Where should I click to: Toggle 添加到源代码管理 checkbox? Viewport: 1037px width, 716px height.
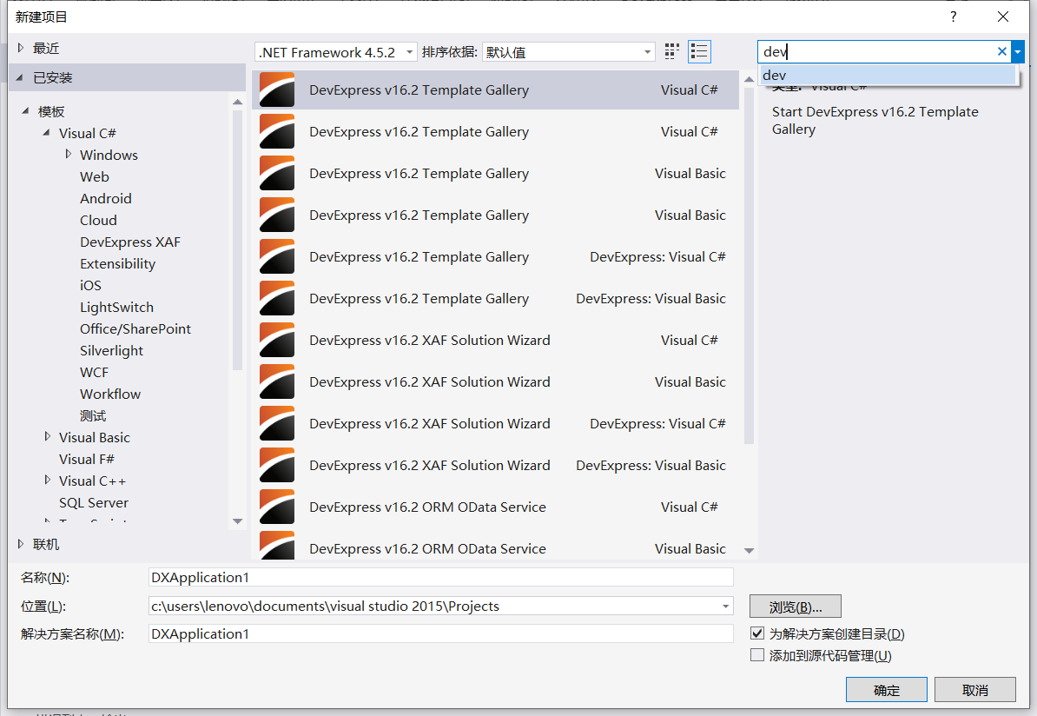pos(757,655)
